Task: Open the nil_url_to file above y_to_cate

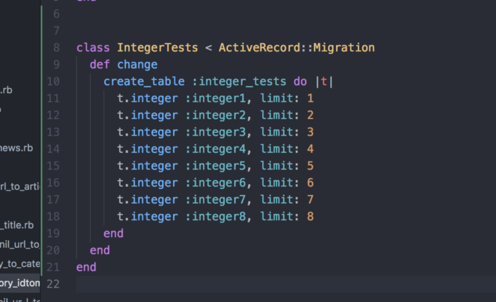Action: click(20, 245)
